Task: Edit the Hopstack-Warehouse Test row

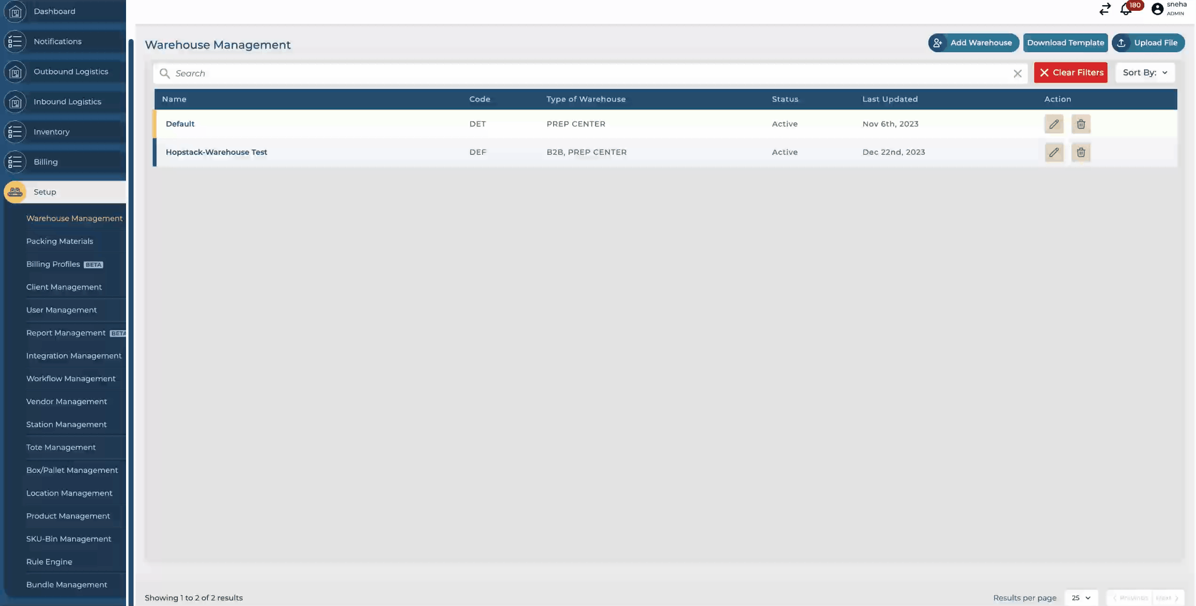Action: click(x=1053, y=152)
